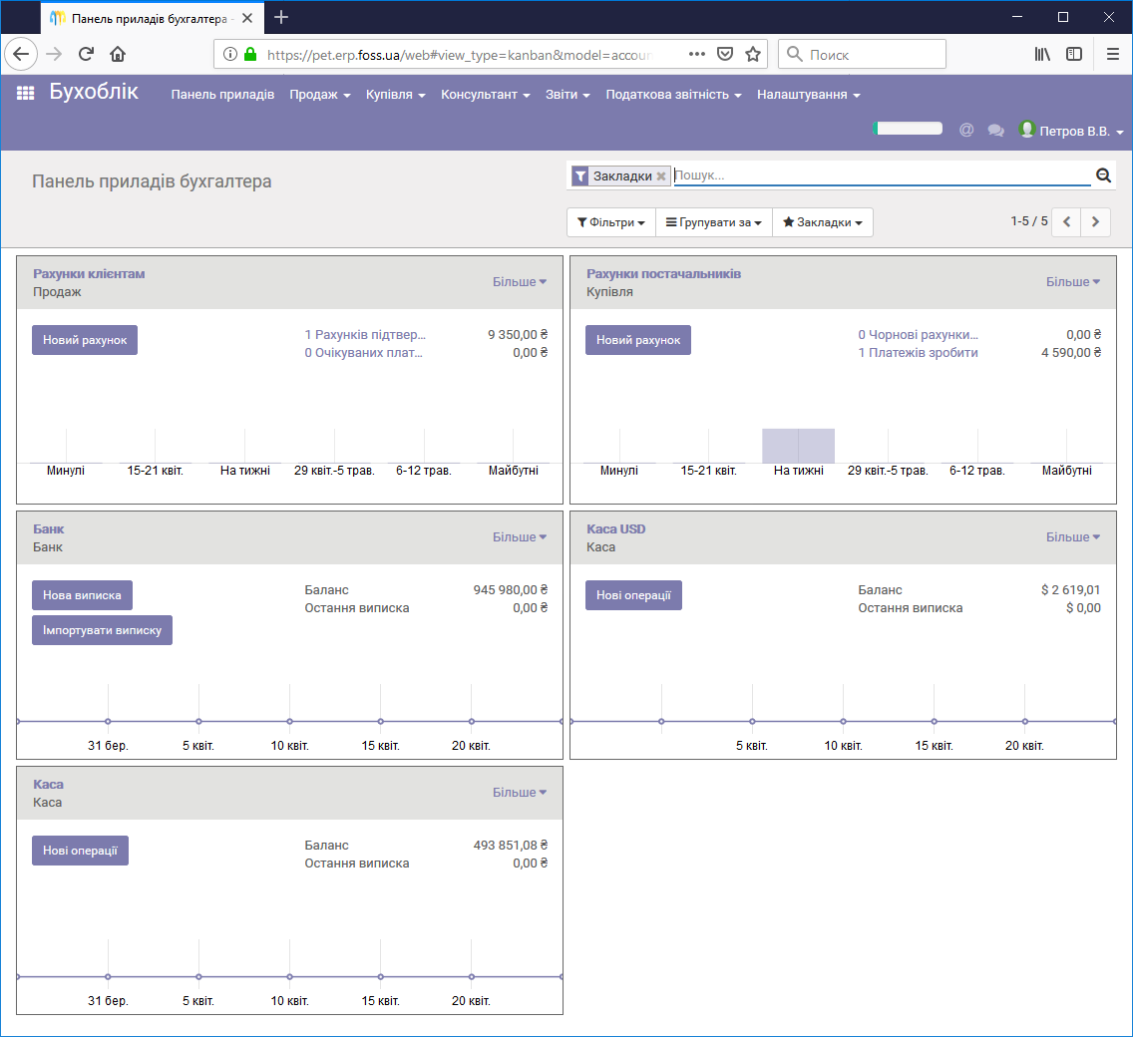Open 1 Платежів зробити link

click(918, 353)
